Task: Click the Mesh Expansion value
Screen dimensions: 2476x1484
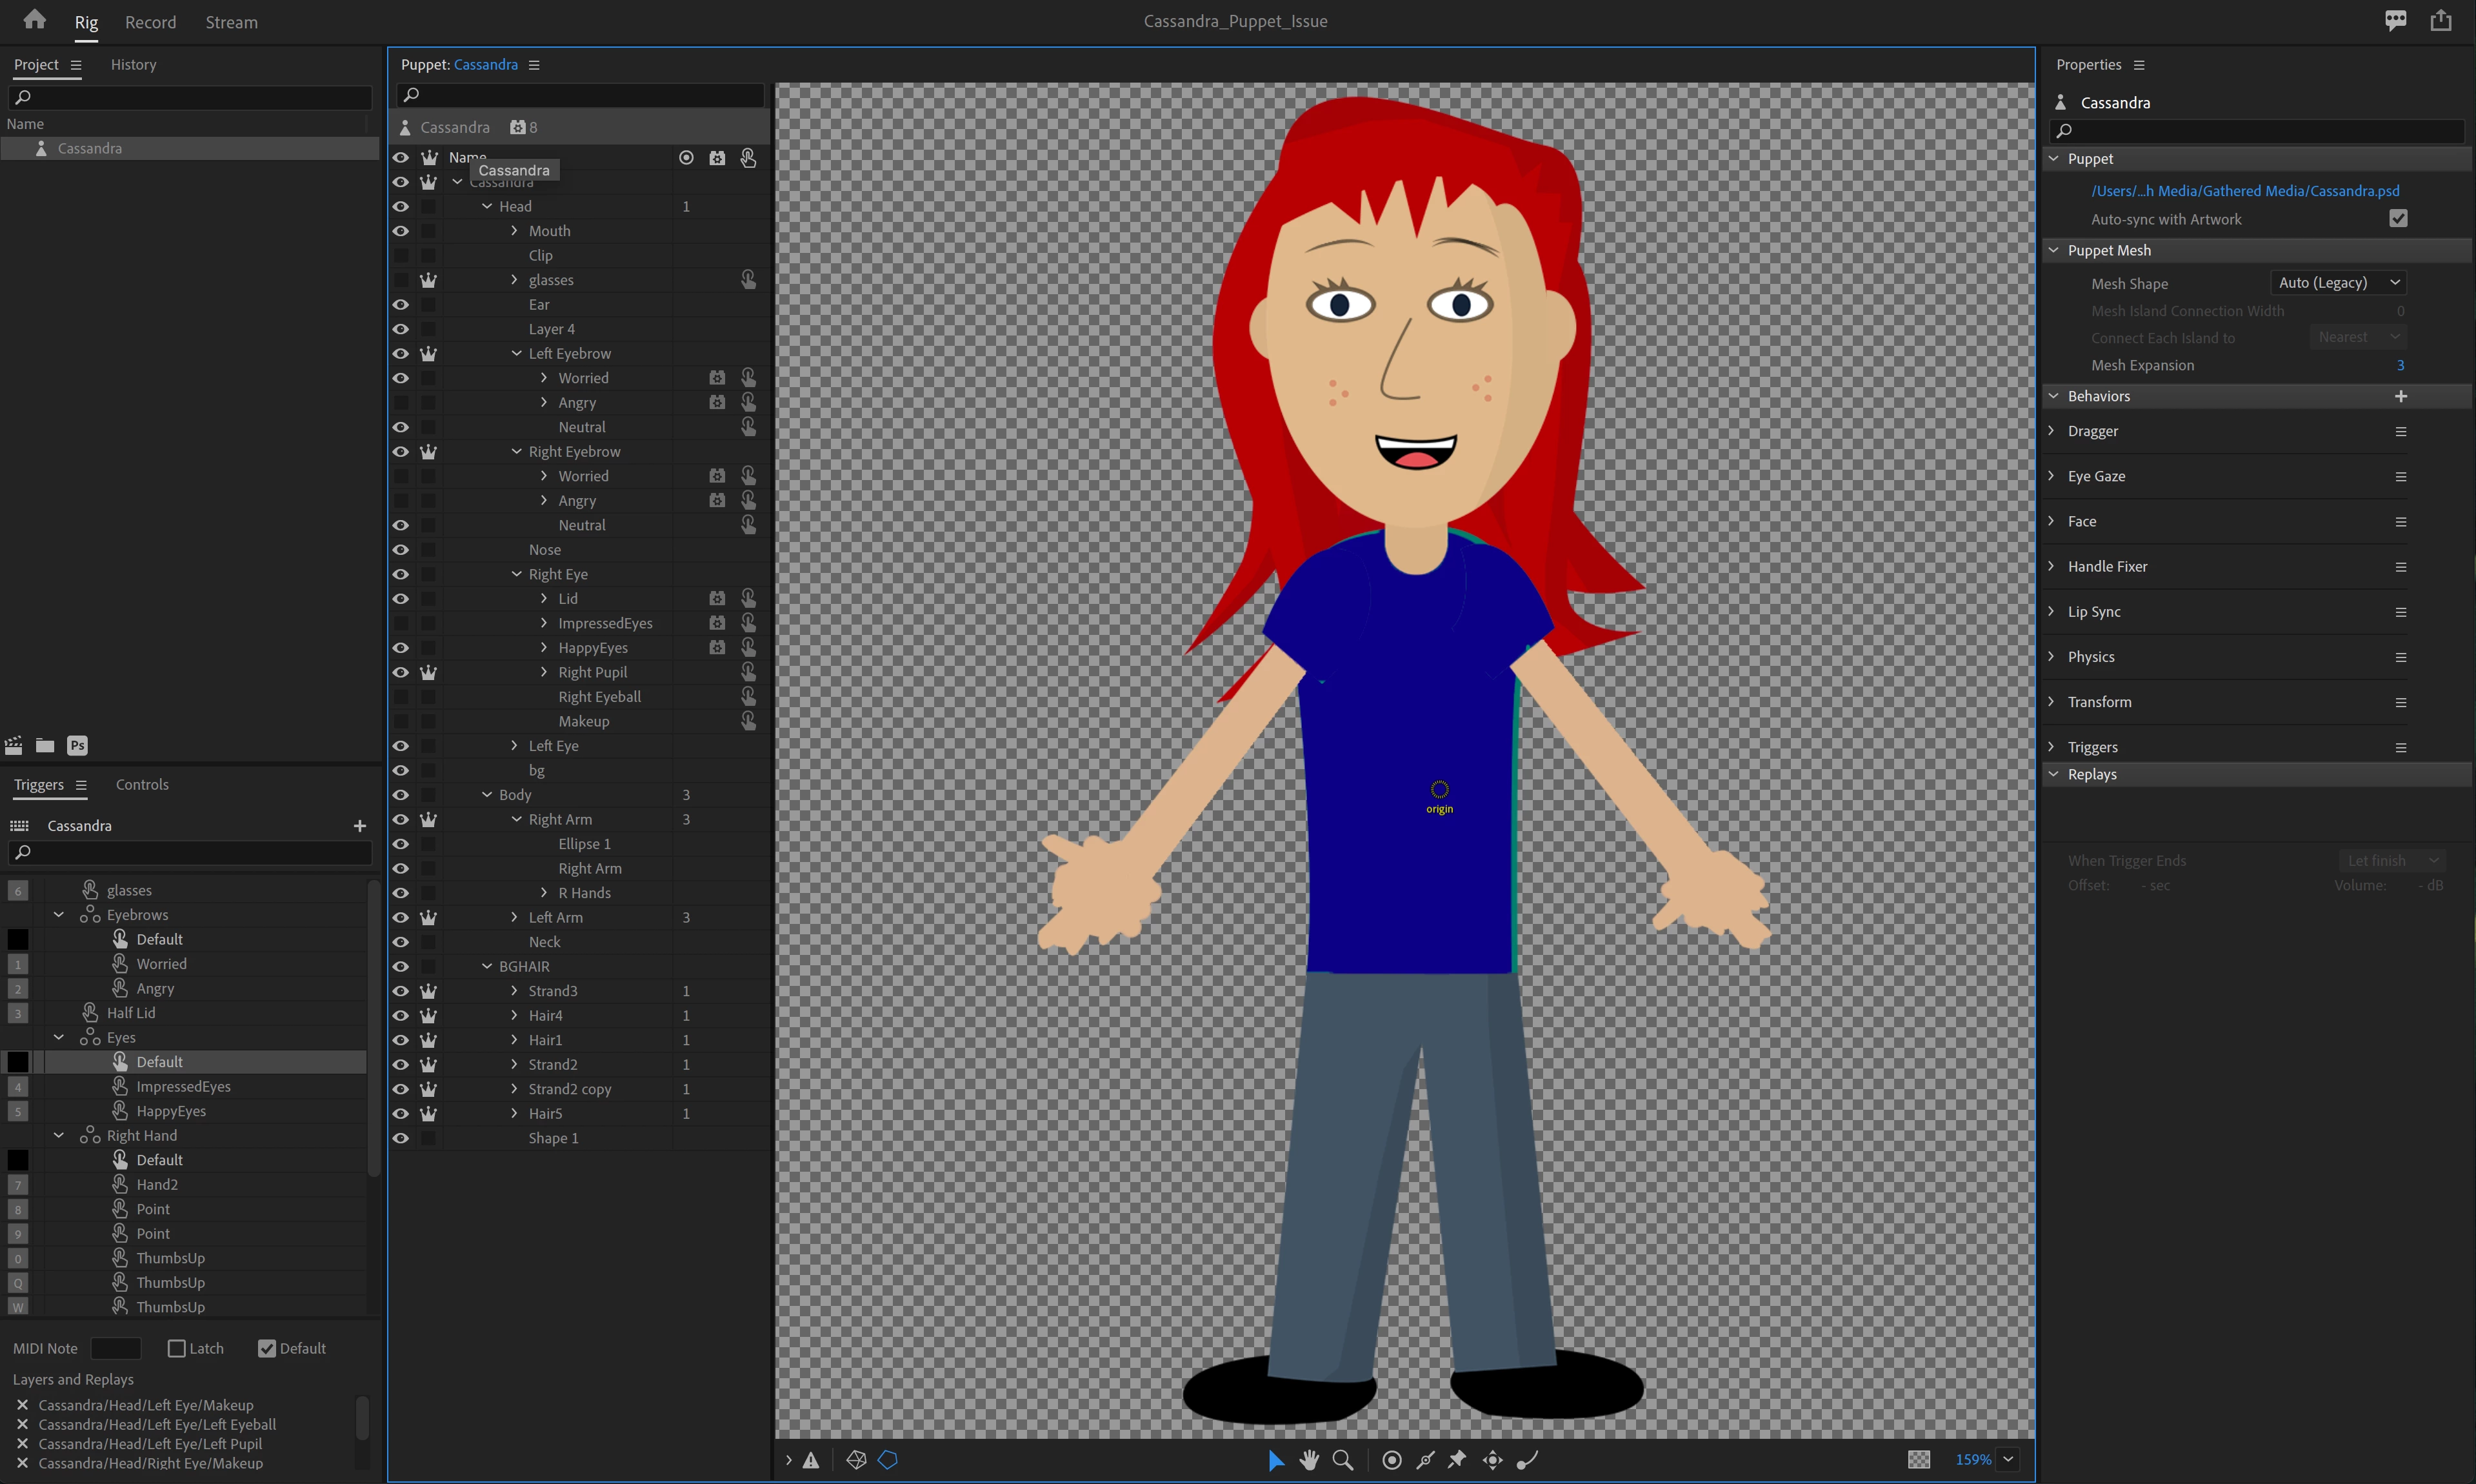Action: pyautogui.click(x=2400, y=365)
